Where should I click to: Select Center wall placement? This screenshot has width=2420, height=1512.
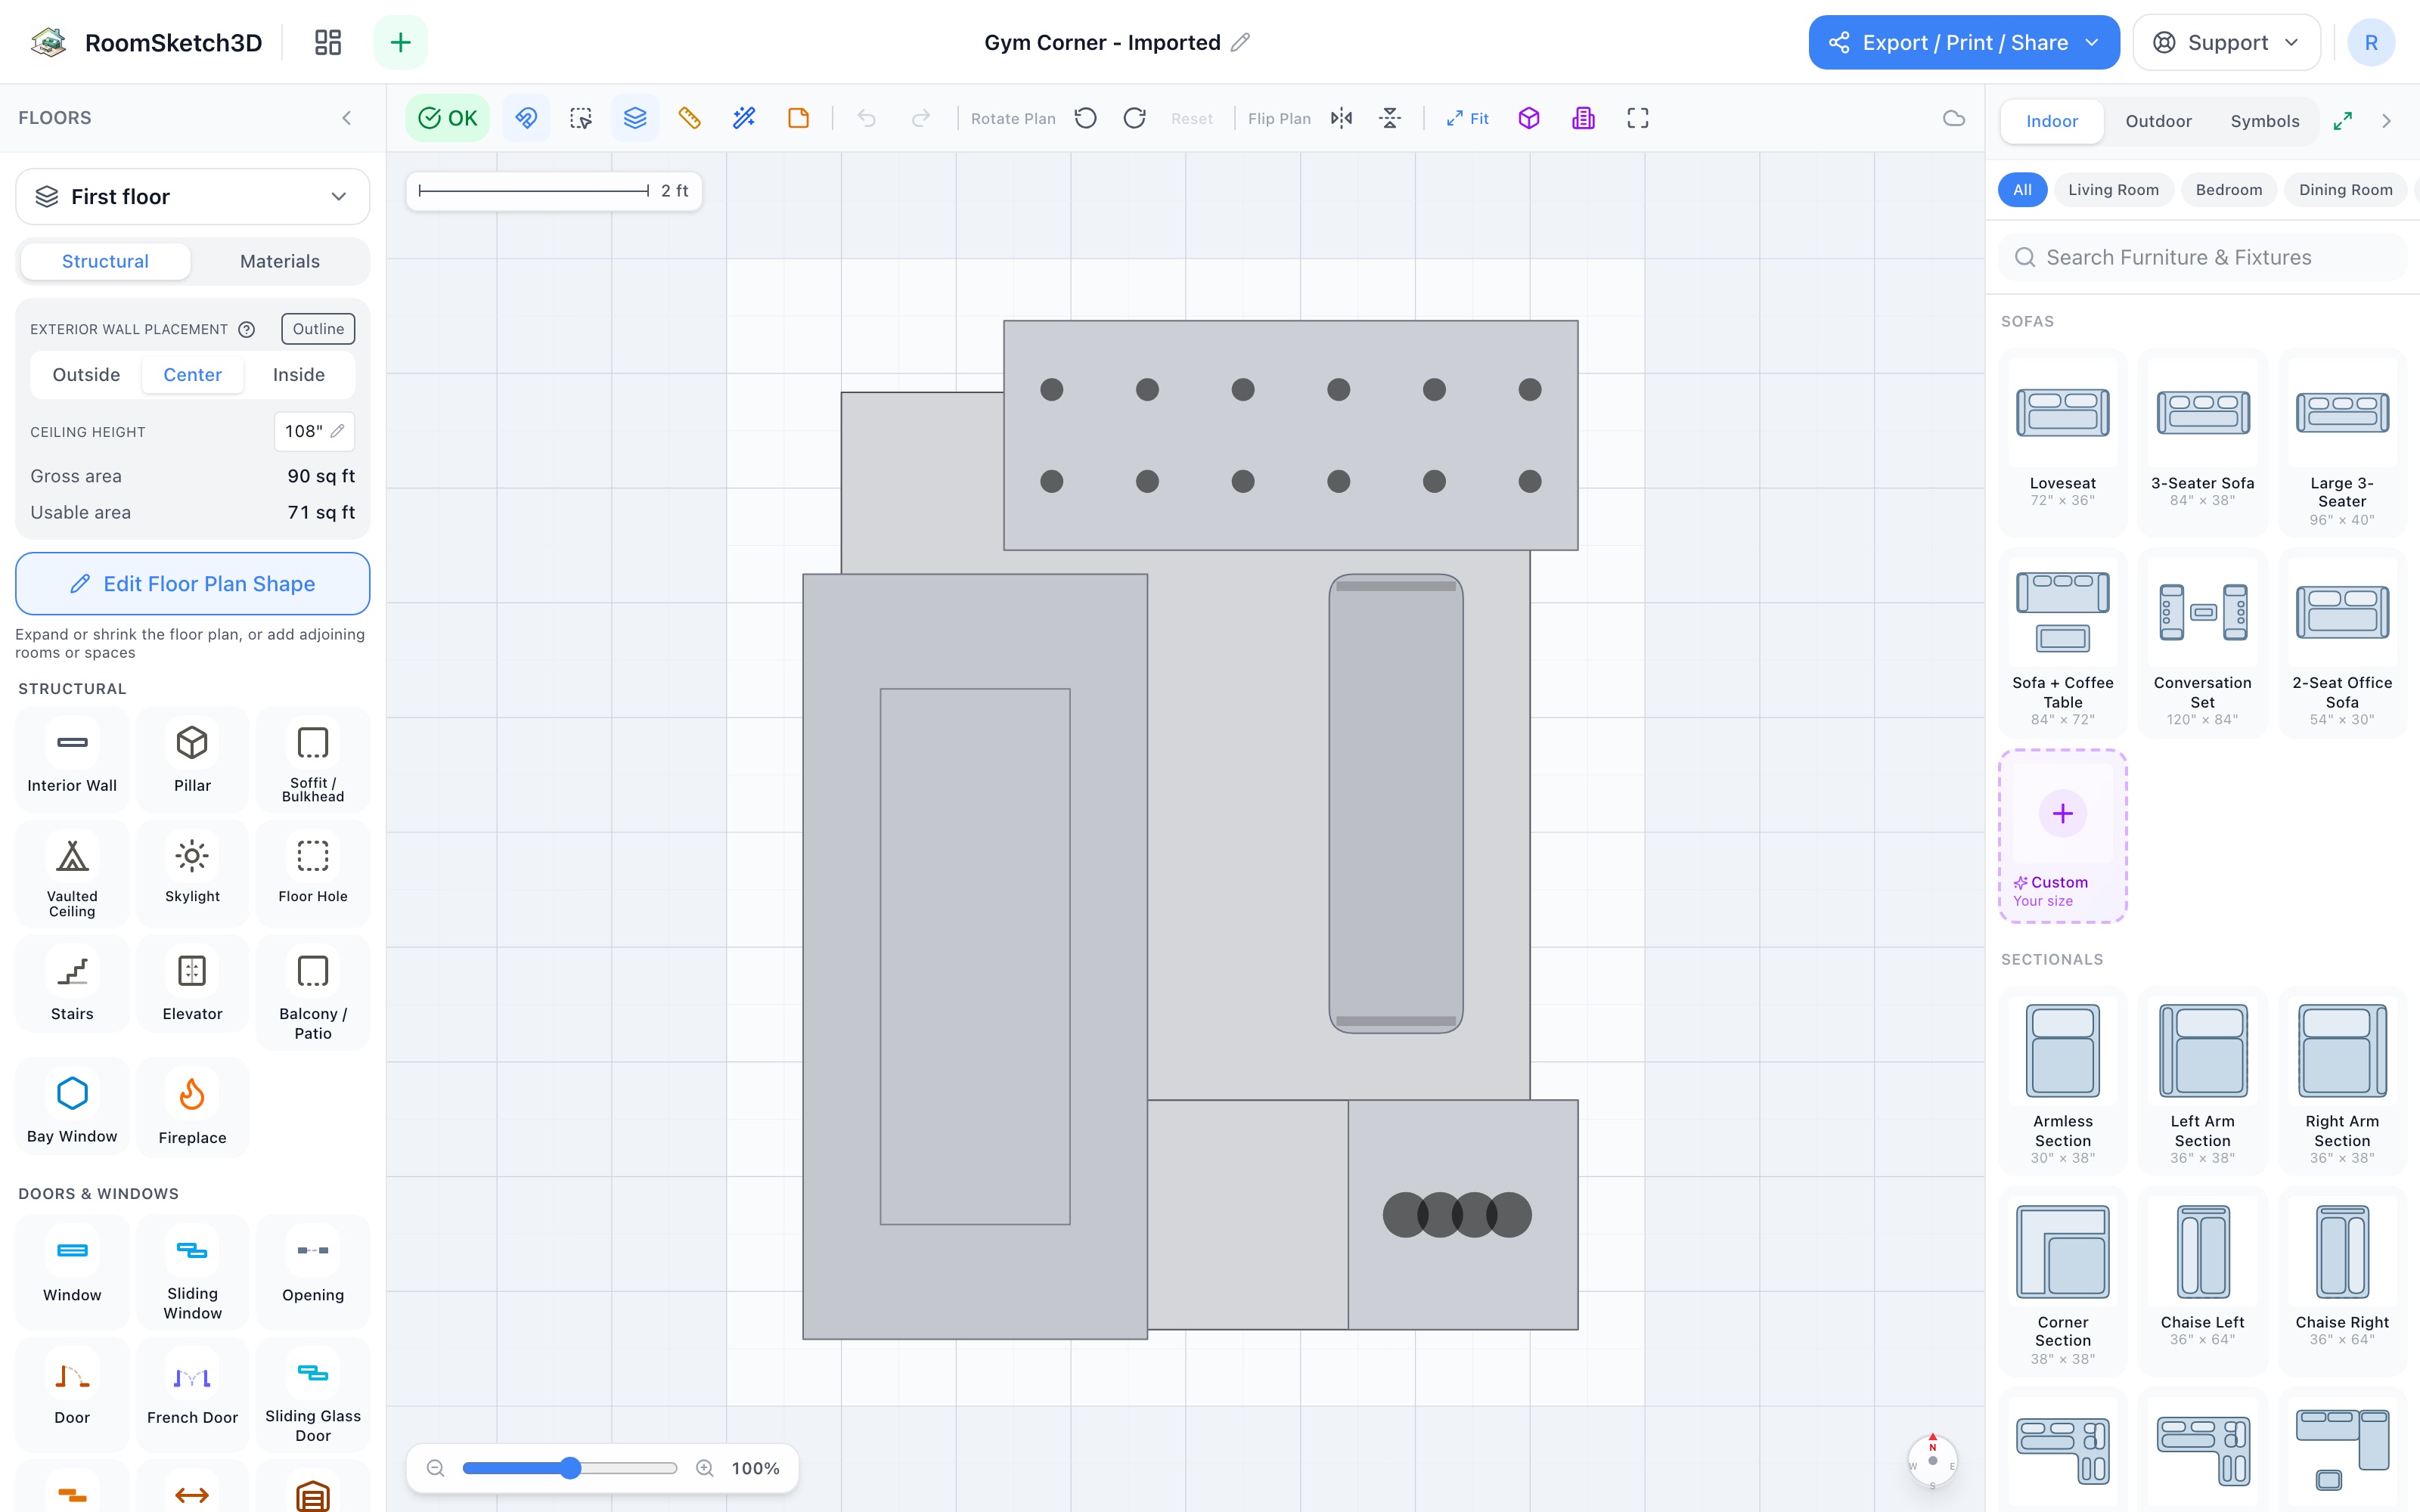[x=192, y=374]
